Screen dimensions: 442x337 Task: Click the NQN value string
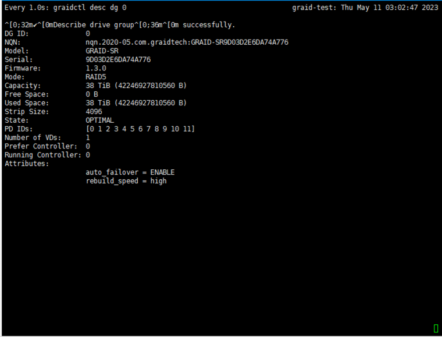point(187,42)
